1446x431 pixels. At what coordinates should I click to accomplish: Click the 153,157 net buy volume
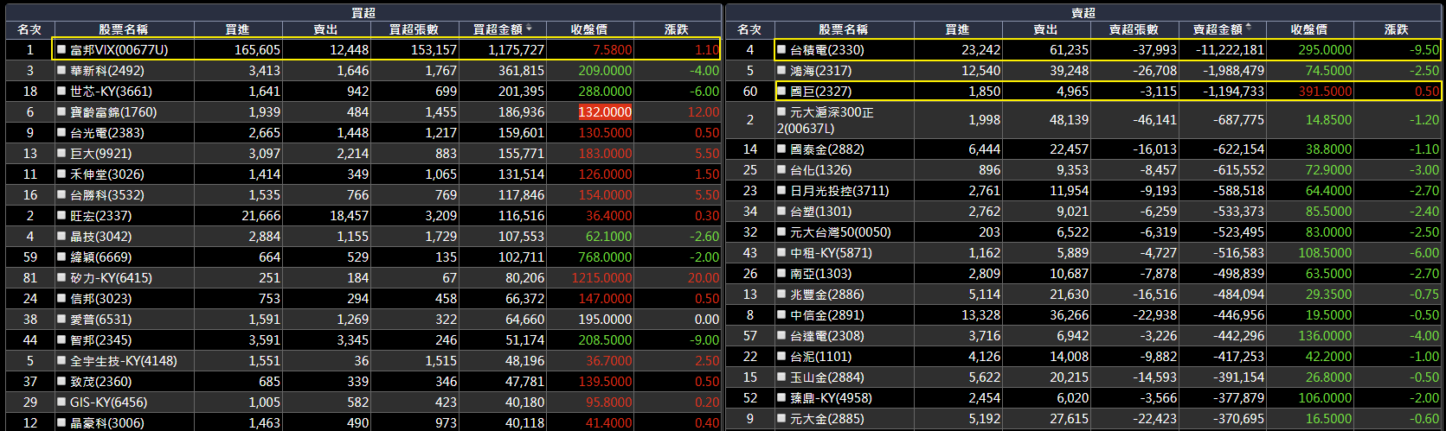pyautogui.click(x=434, y=49)
